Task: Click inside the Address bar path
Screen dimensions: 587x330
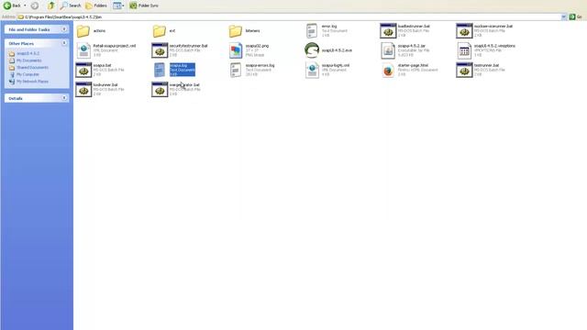Action: tap(289, 16)
